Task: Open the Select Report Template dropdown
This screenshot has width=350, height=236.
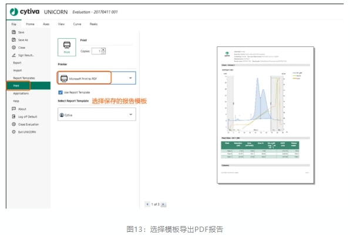Action: pyautogui.click(x=97, y=114)
